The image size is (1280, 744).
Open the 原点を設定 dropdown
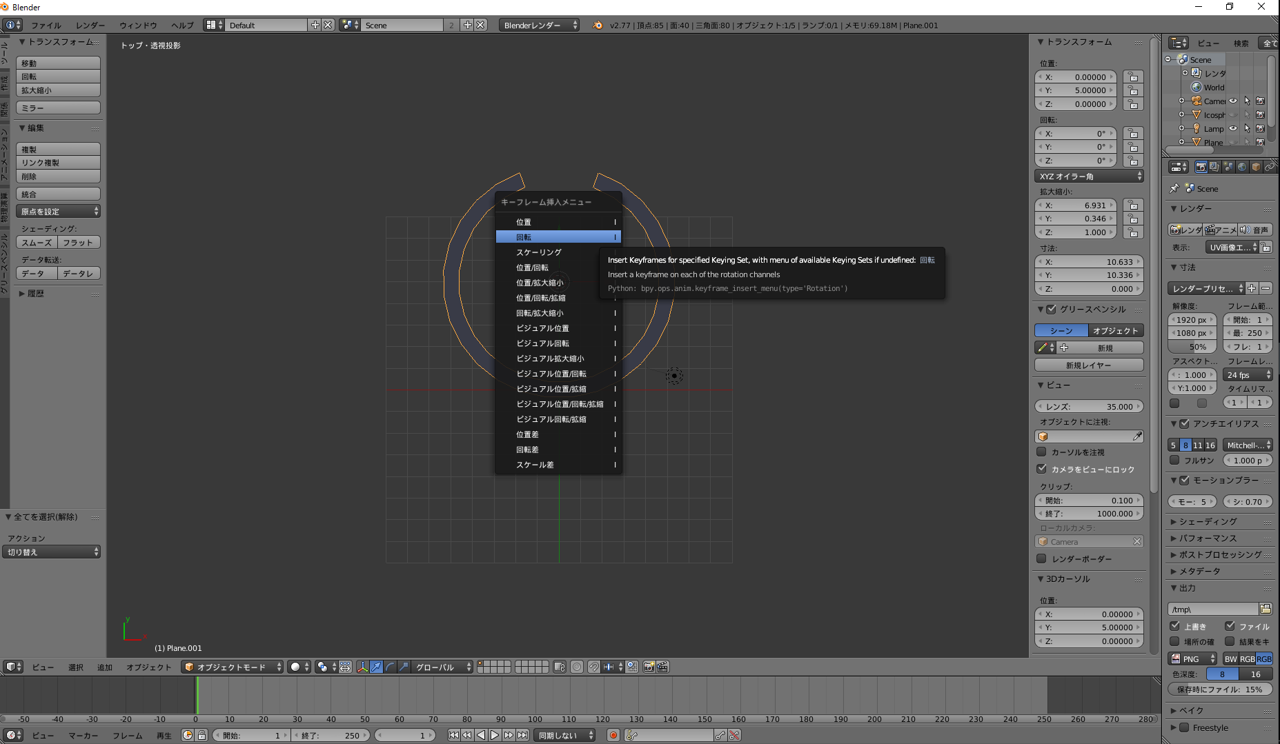[x=58, y=212]
